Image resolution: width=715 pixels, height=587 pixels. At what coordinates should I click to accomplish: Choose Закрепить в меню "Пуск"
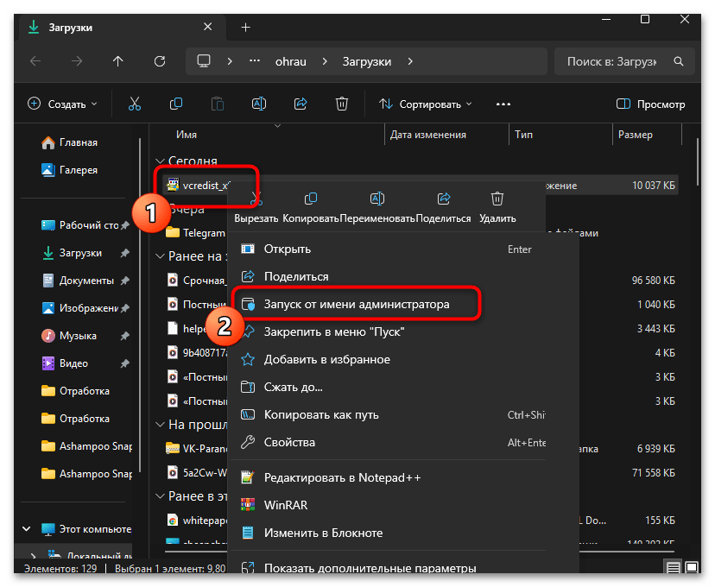(x=388, y=331)
